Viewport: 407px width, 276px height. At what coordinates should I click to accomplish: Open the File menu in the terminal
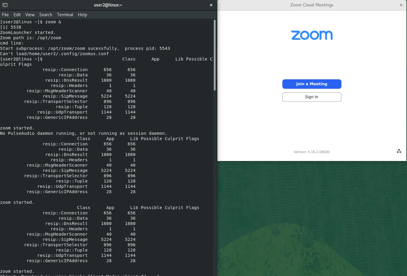5,15
